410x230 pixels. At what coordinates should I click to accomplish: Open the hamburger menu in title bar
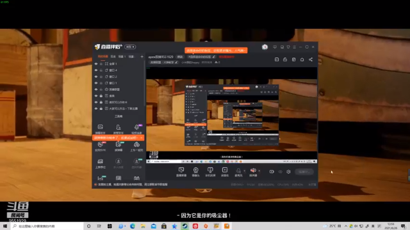[x=295, y=47]
